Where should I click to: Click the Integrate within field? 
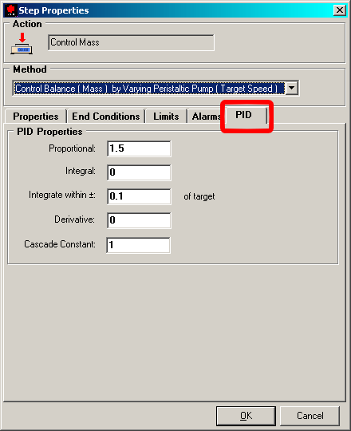139,196
